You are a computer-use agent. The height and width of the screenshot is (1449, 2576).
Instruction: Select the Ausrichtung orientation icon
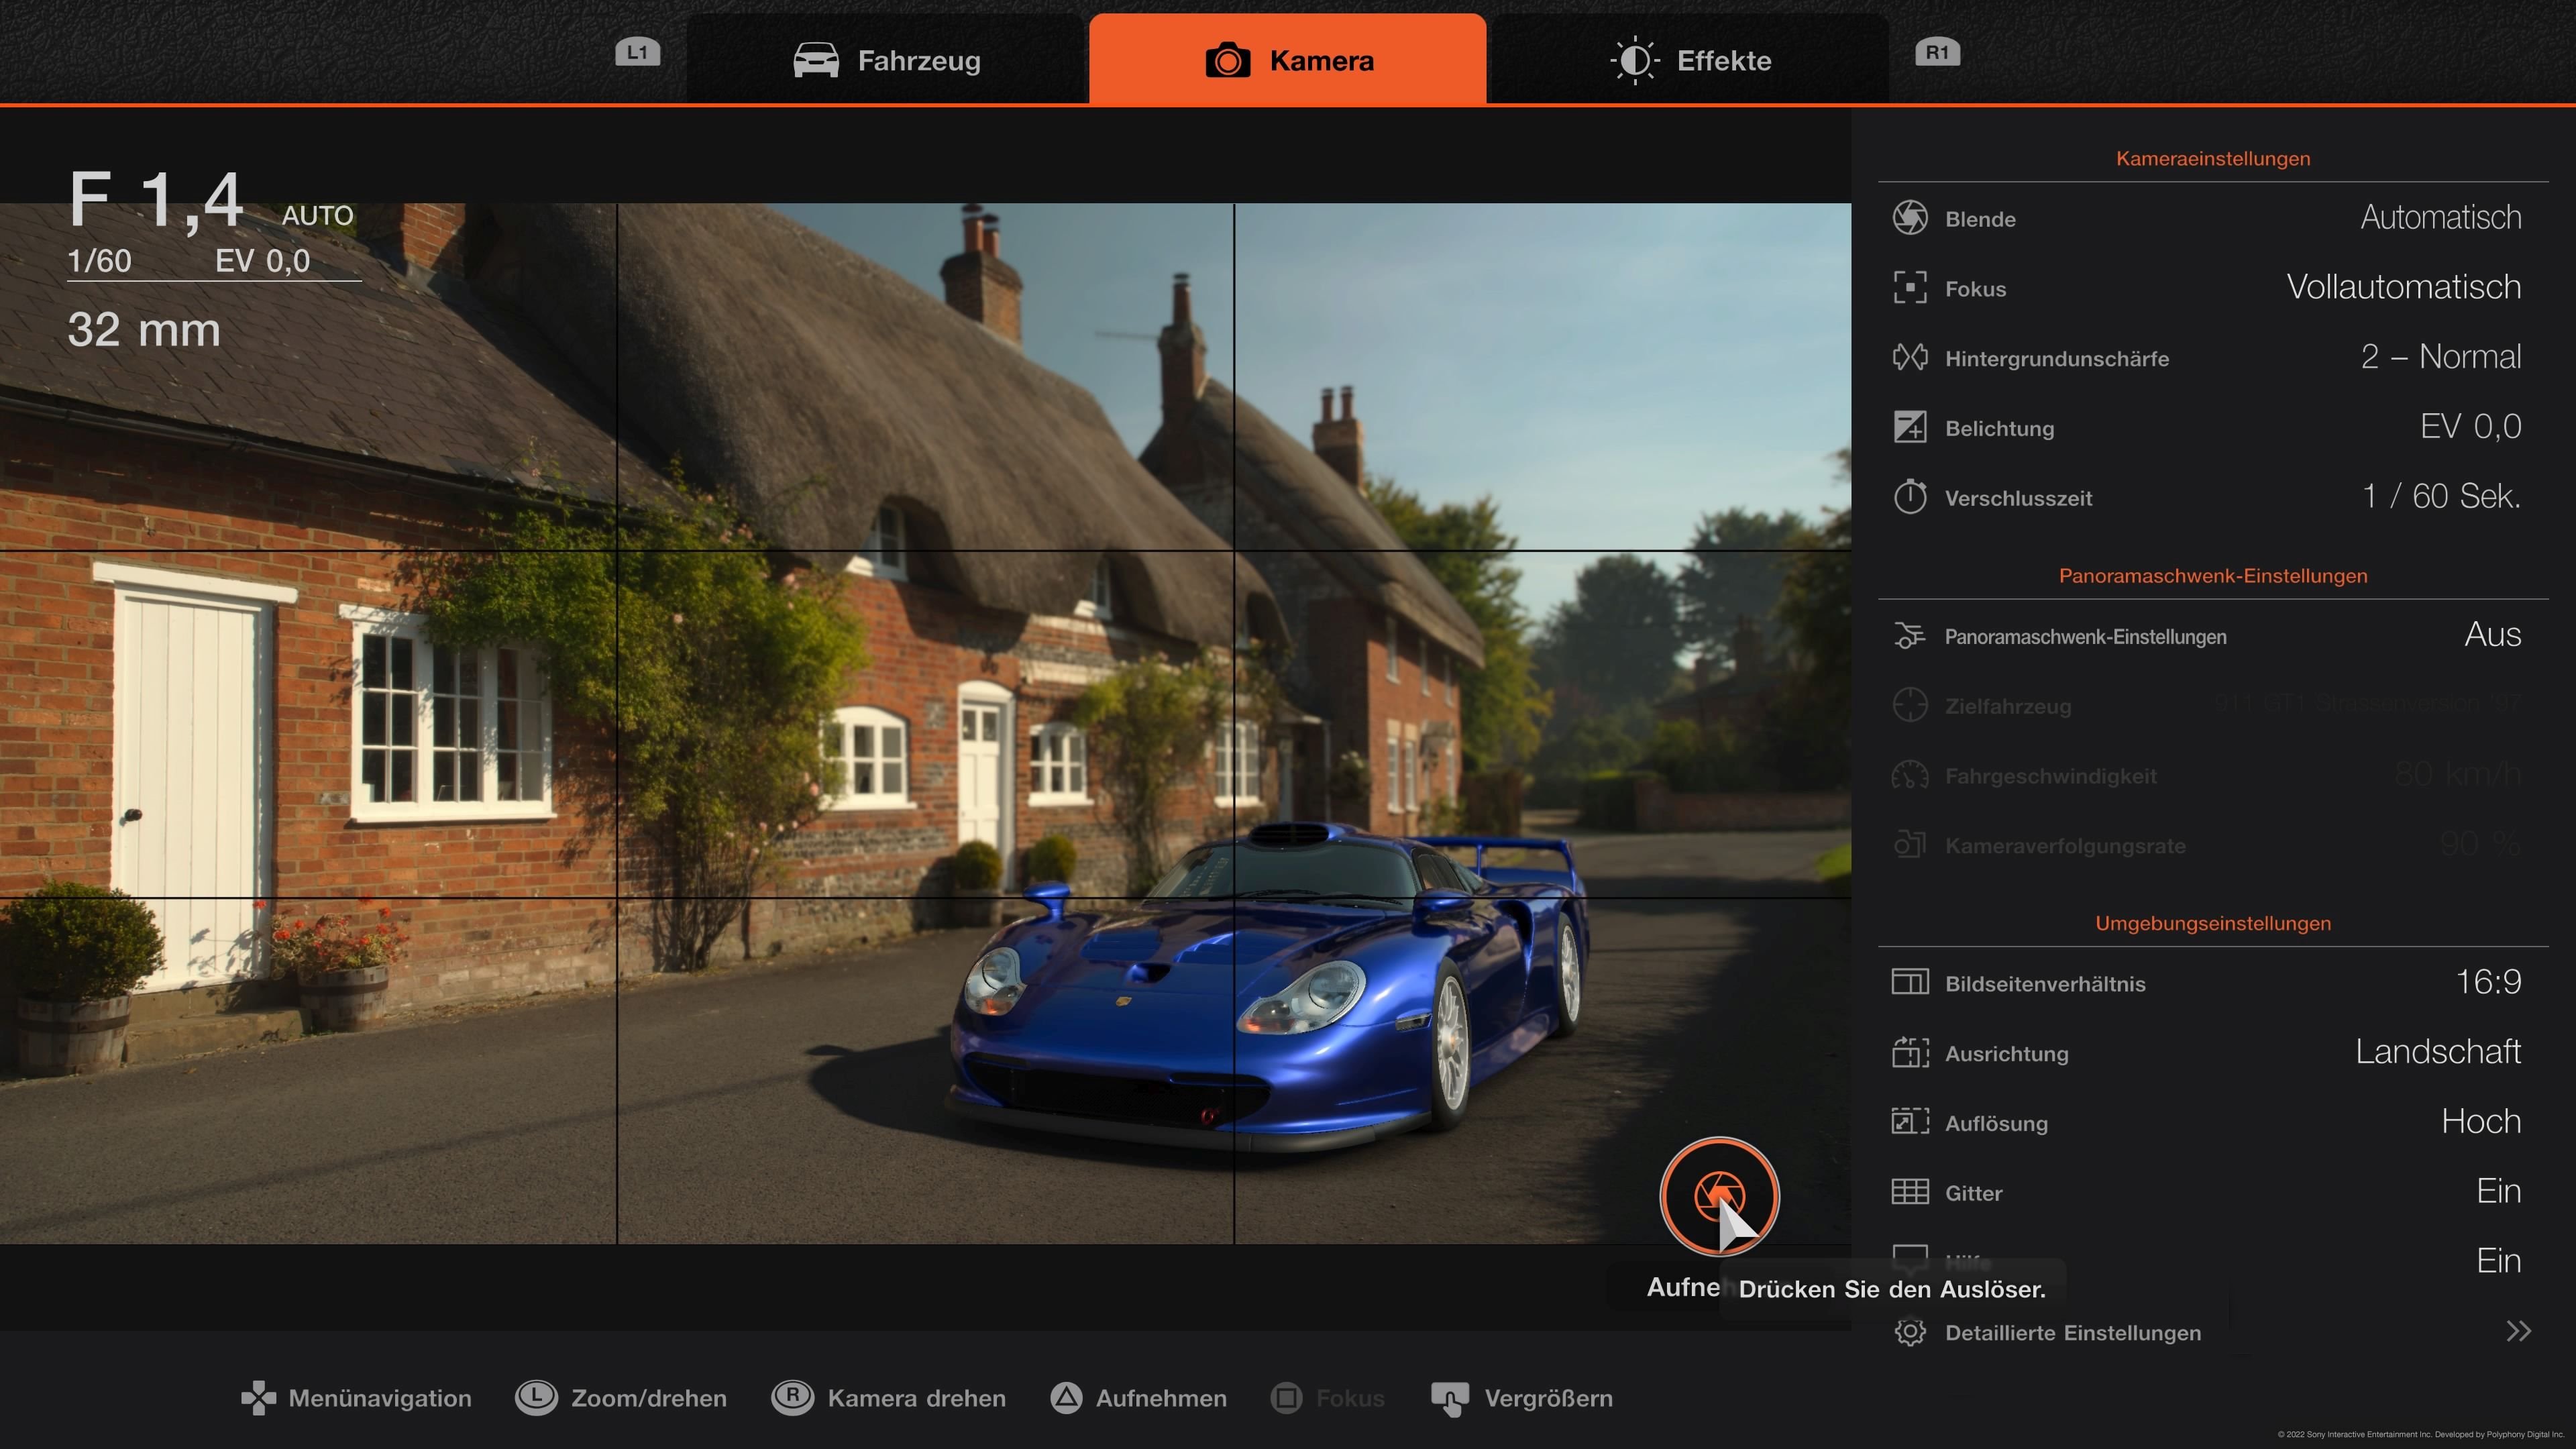[x=1911, y=1052]
